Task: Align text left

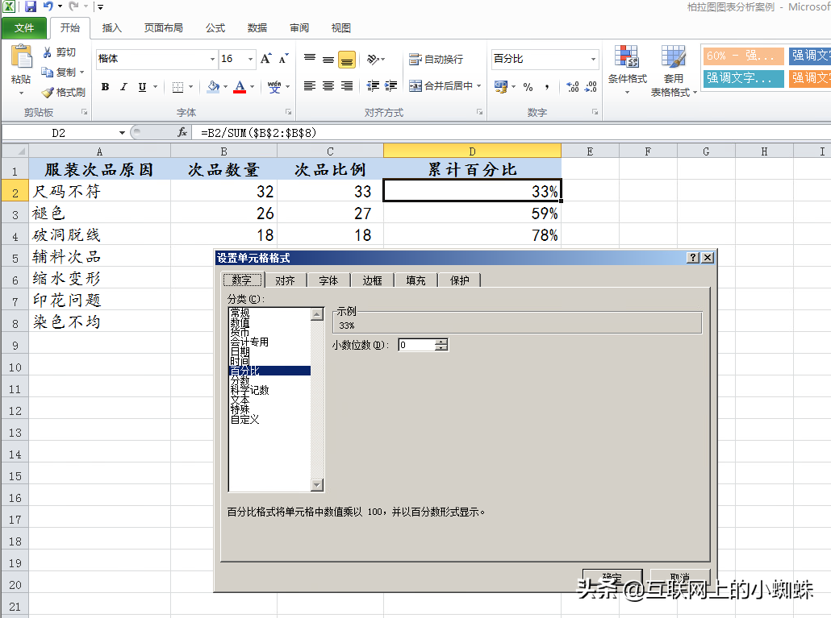Action: pos(310,85)
